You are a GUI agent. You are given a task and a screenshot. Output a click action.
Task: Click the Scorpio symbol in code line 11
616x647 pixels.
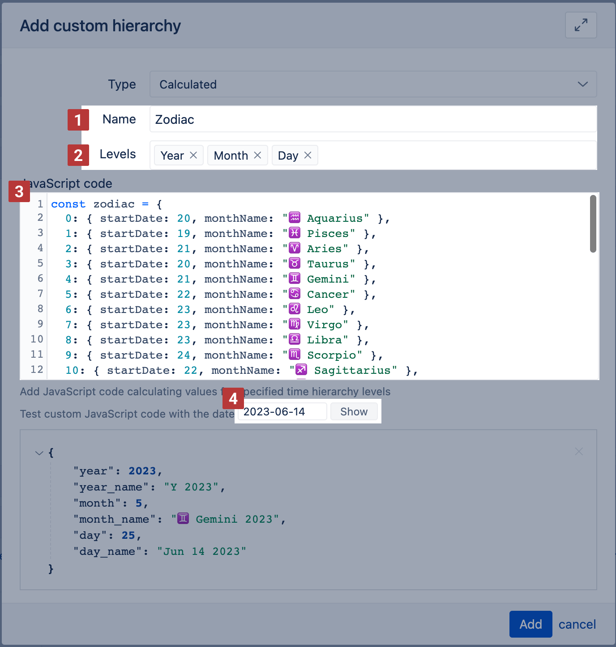(x=295, y=355)
